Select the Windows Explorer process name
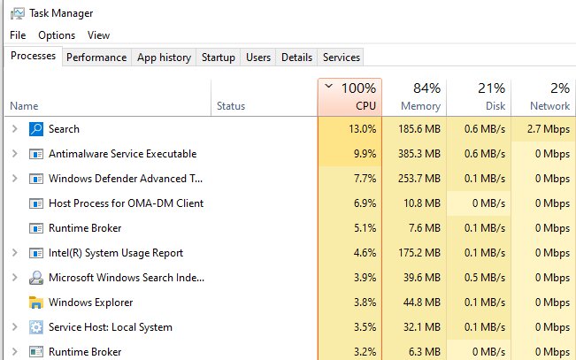Image resolution: width=576 pixels, height=360 pixels. click(x=91, y=303)
